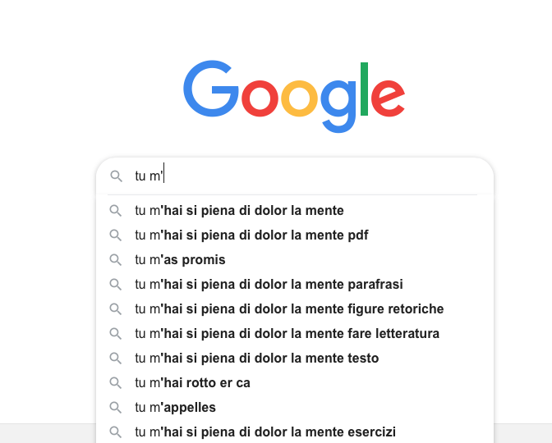The image size is (552, 443).
Task: Click magnifier icon next to 'mente pdf' suggestion
Action: 115,235
